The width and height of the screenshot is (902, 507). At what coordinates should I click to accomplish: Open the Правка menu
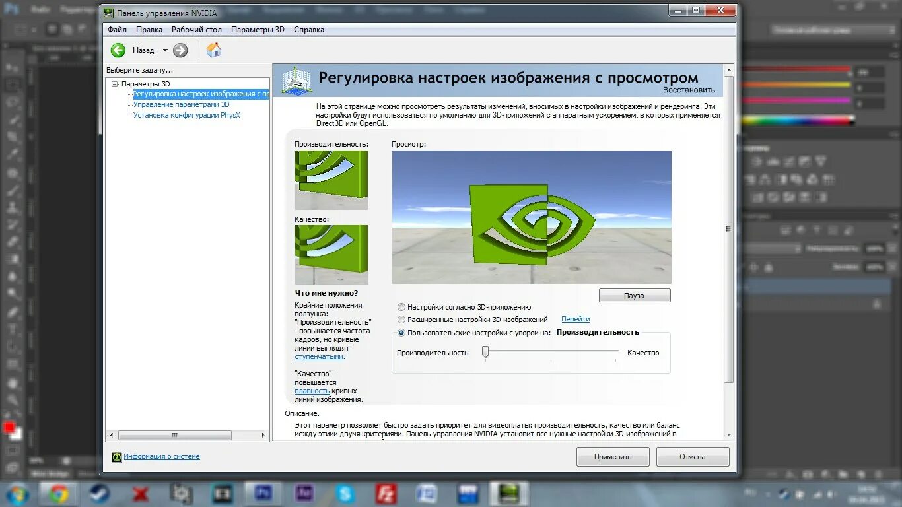[x=149, y=30]
